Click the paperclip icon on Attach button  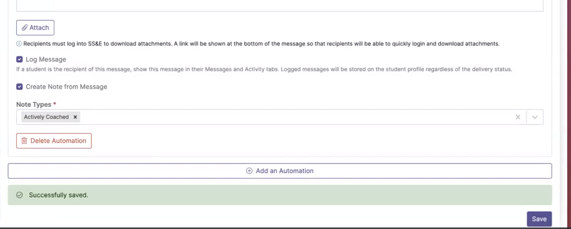pos(24,27)
